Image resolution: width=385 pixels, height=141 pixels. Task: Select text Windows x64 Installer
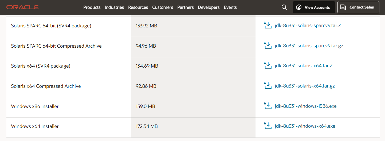(35, 126)
